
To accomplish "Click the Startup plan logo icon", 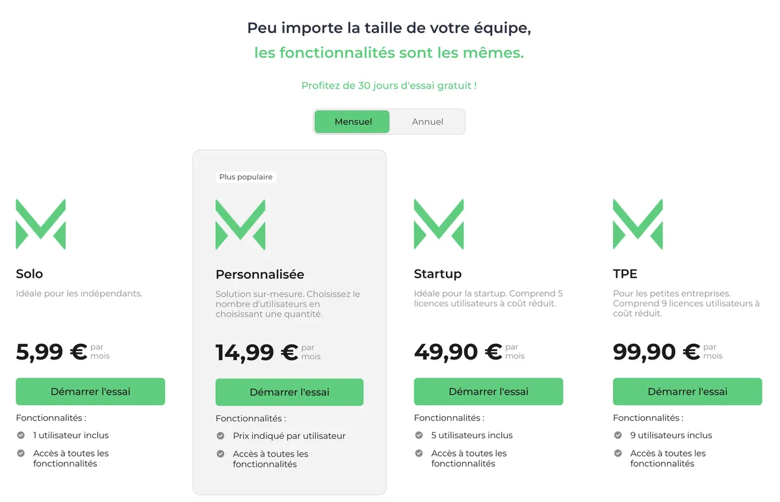I will click(x=439, y=224).
